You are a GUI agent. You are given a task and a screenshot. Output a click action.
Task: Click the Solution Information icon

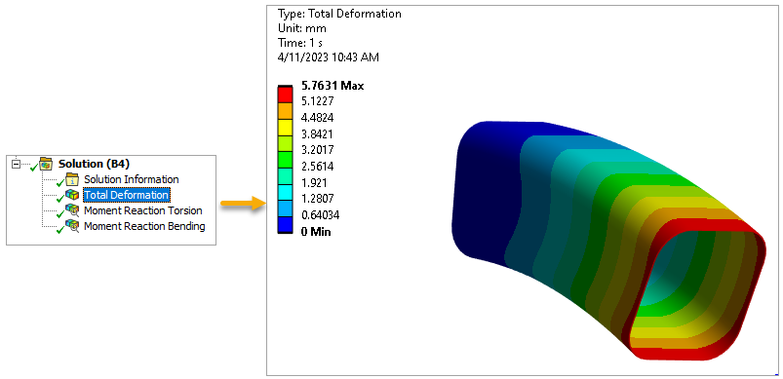72,179
